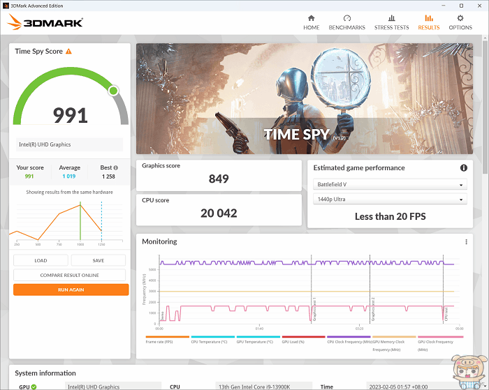Click the Graphics score value 849
Viewport: 489px width, 390px height.
pyautogui.click(x=219, y=179)
